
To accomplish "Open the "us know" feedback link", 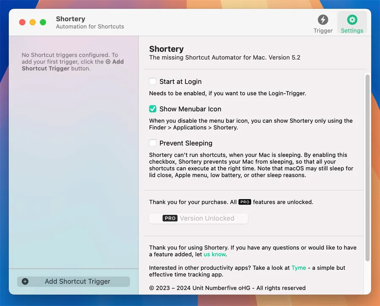I will (x=215, y=255).
